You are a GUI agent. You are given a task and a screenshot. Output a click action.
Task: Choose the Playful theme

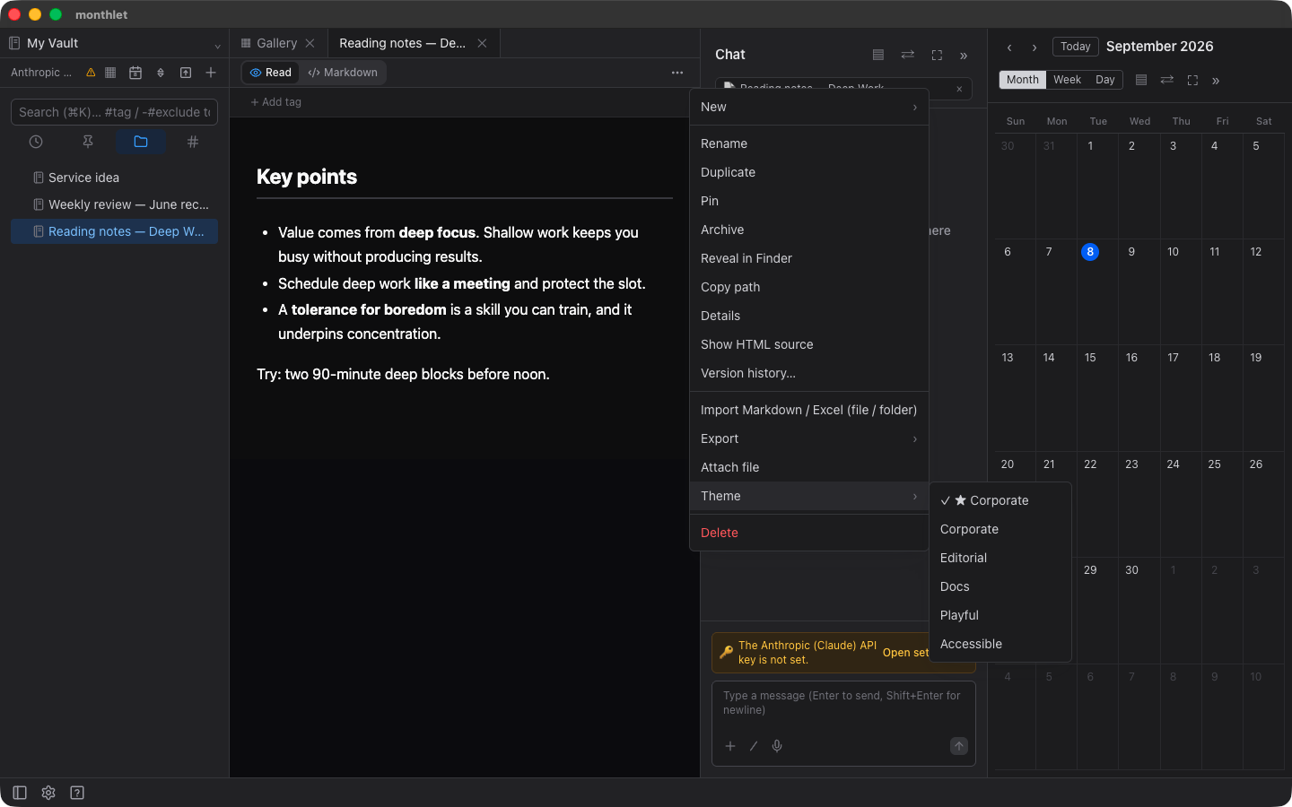pos(1000,615)
